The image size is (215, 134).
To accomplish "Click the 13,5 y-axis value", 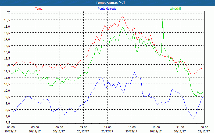I will (x=7, y=46).
